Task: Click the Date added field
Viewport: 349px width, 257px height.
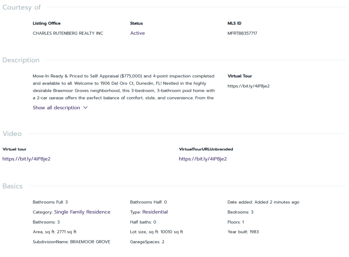Action: click(263, 202)
